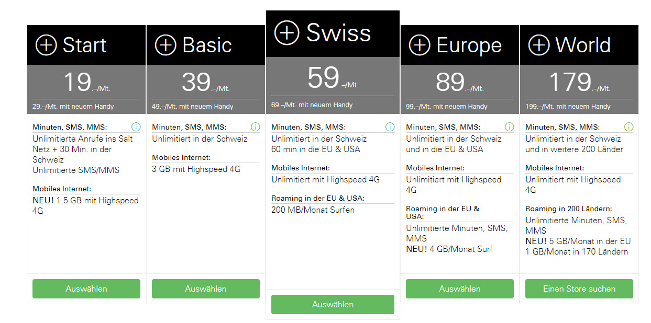Expand the Swiss plan header title
651x323 pixels.
(x=338, y=33)
